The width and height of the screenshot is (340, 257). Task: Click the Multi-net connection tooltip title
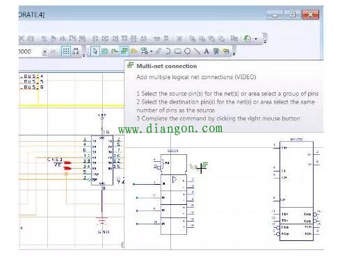point(166,66)
